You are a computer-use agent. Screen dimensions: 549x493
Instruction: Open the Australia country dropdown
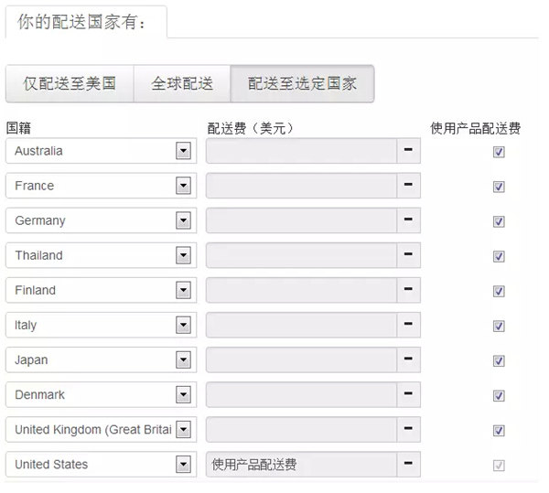click(183, 151)
